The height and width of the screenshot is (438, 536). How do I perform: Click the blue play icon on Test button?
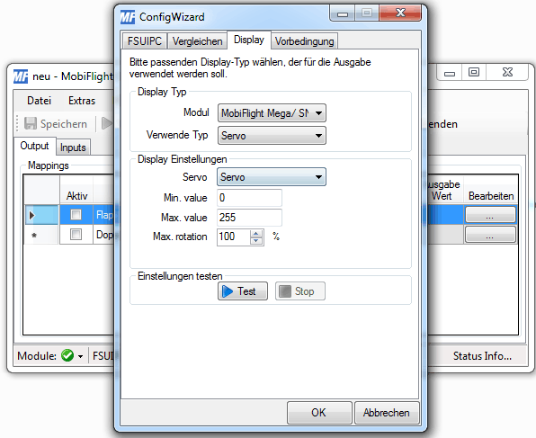click(x=227, y=291)
